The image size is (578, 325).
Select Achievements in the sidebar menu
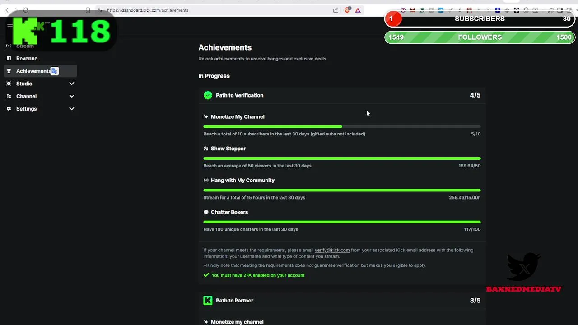tap(33, 71)
